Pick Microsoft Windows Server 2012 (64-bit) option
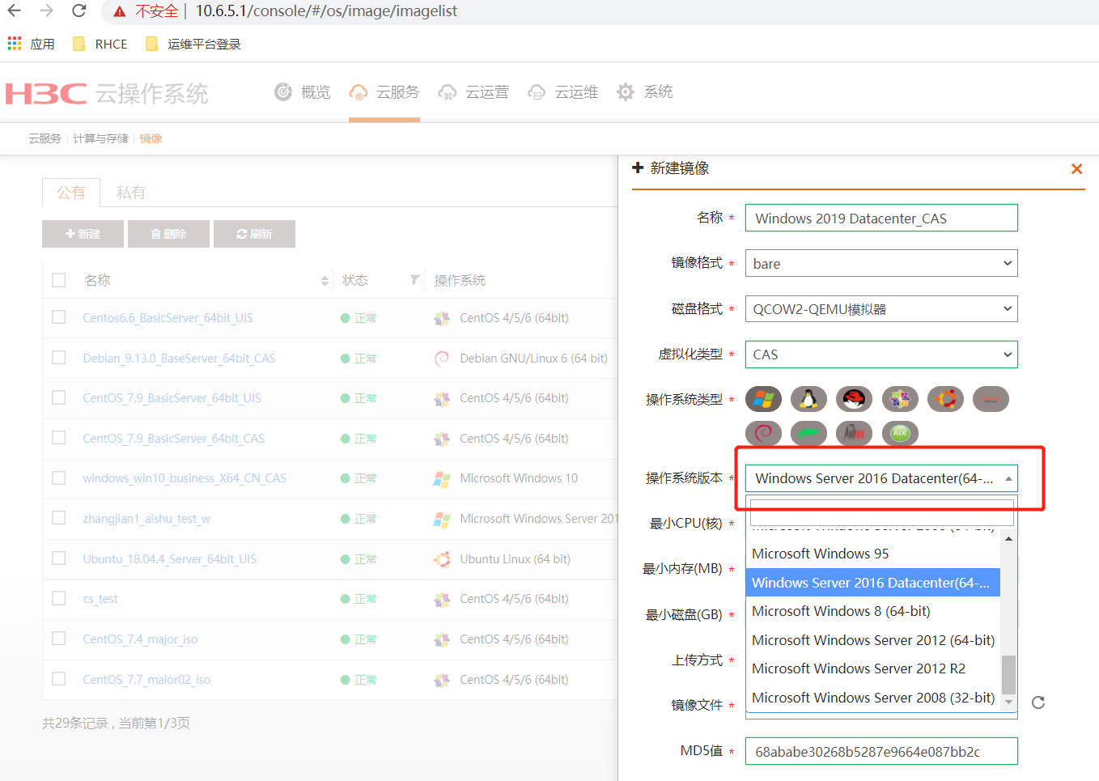 coord(873,640)
